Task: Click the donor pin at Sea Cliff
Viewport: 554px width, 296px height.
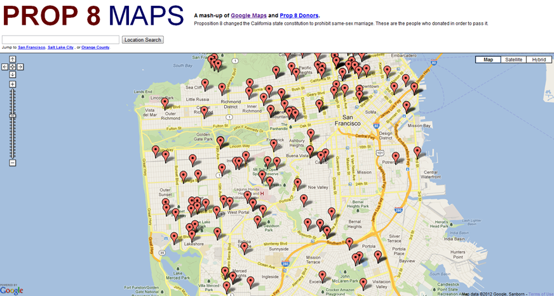Action: point(205,84)
